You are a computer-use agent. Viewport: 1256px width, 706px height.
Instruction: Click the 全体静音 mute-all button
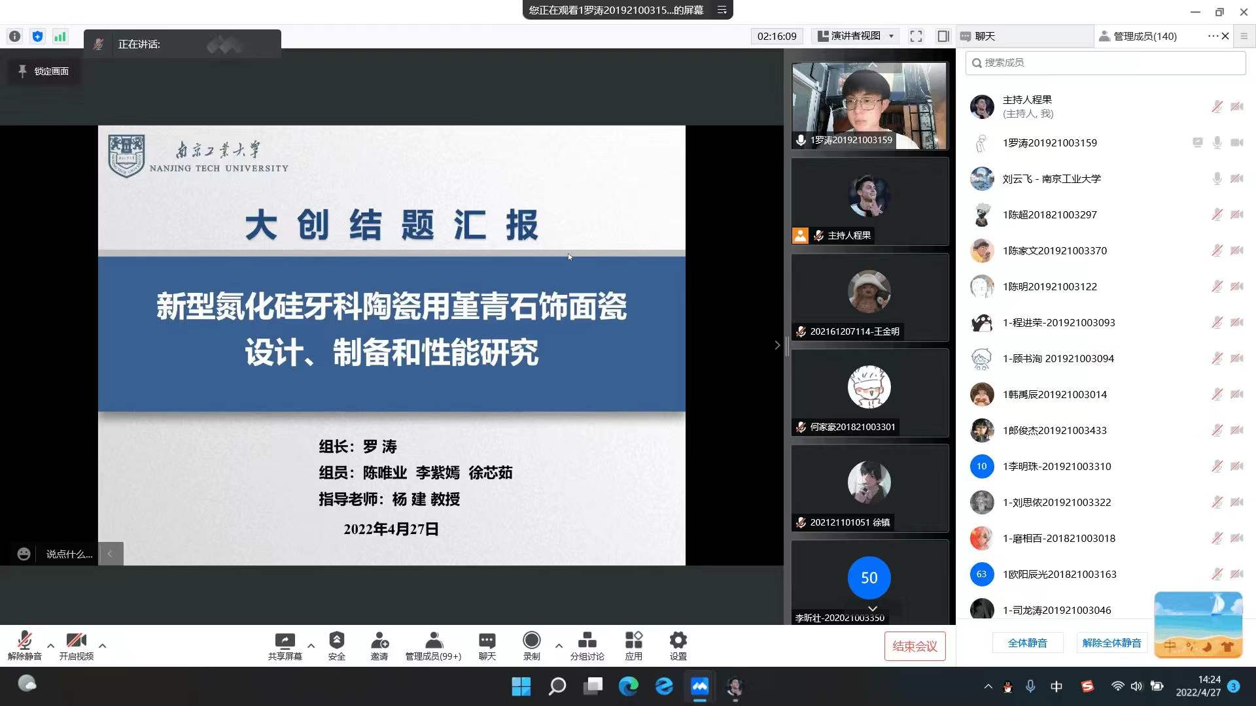click(1027, 643)
